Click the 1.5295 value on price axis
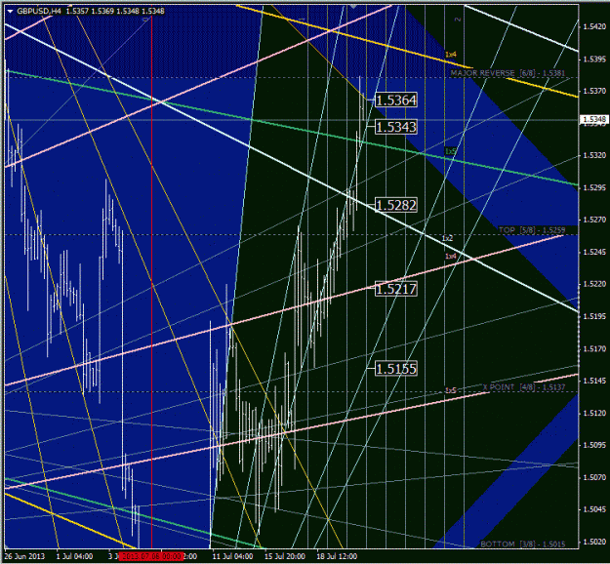This screenshot has height=564, width=610. point(594,188)
